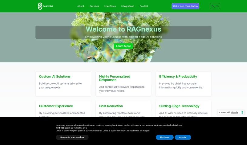The image size is (247, 145).
Task: Click the Customer Experience card title
Action: coord(56,106)
